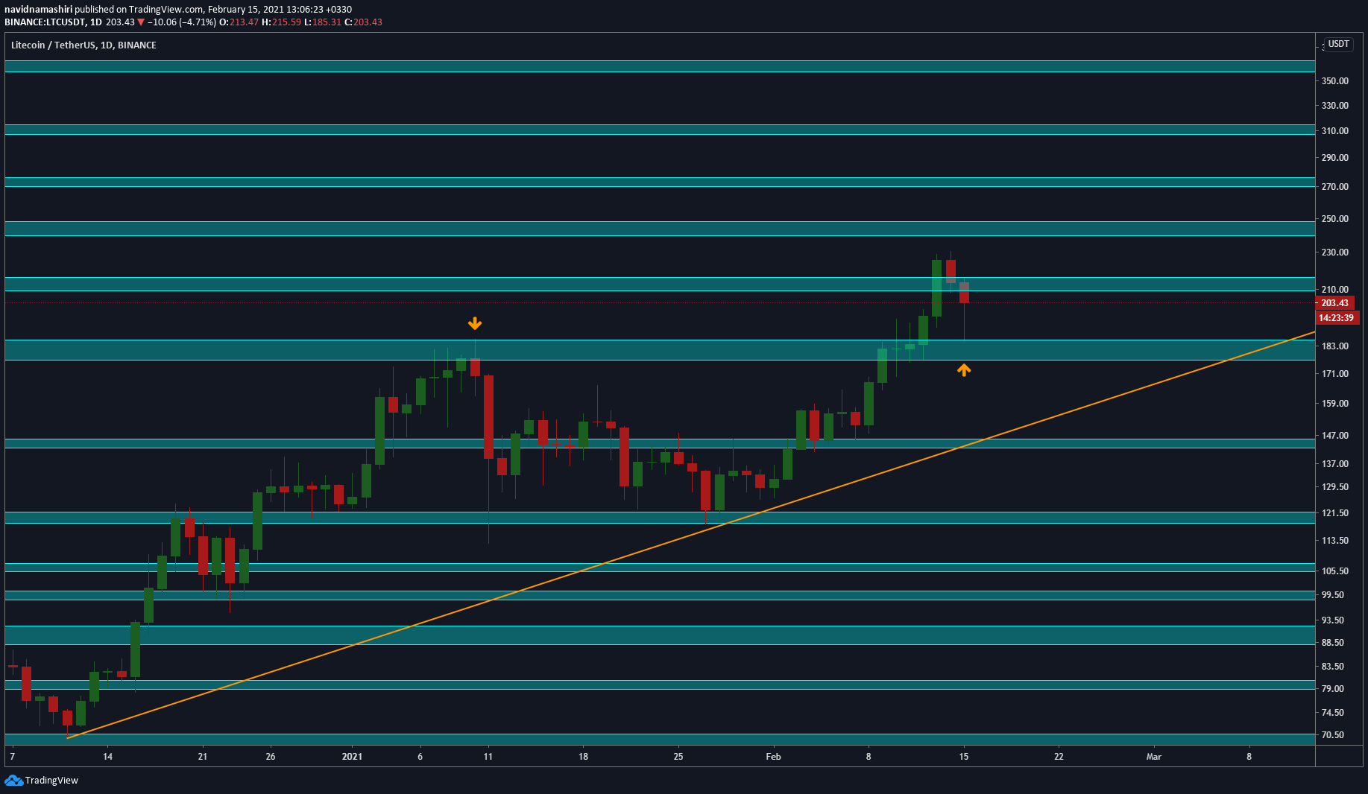Click the 129.50 price axis label
This screenshot has height=794, width=1368.
click(x=1334, y=487)
